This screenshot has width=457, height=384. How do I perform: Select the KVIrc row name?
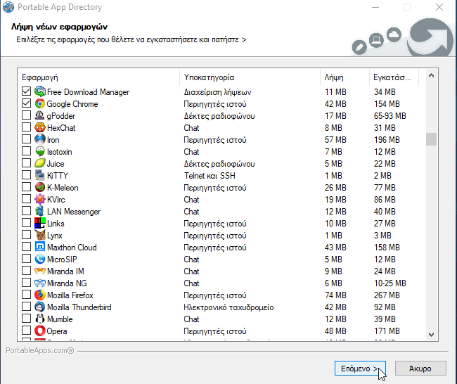(56, 200)
